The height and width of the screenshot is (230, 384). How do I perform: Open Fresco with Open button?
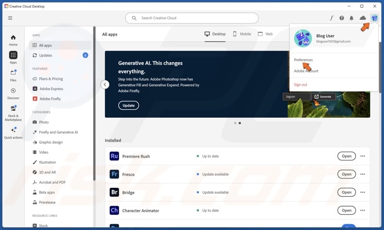[347, 174]
